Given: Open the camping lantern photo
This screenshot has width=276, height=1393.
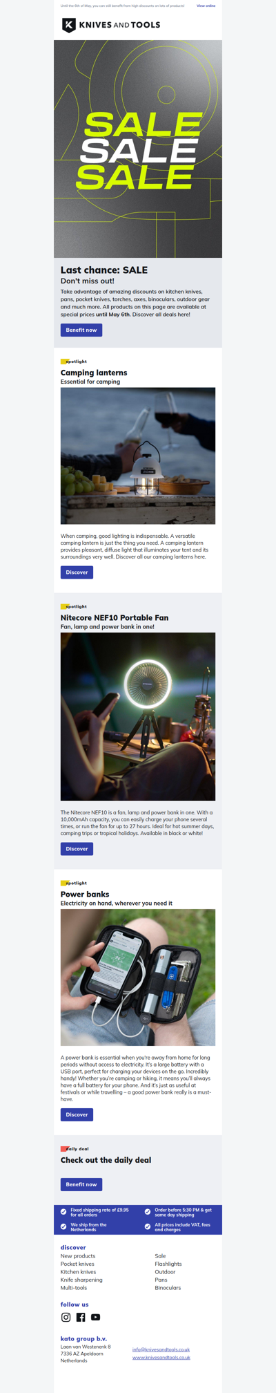Looking at the screenshot, I should point(138,456).
